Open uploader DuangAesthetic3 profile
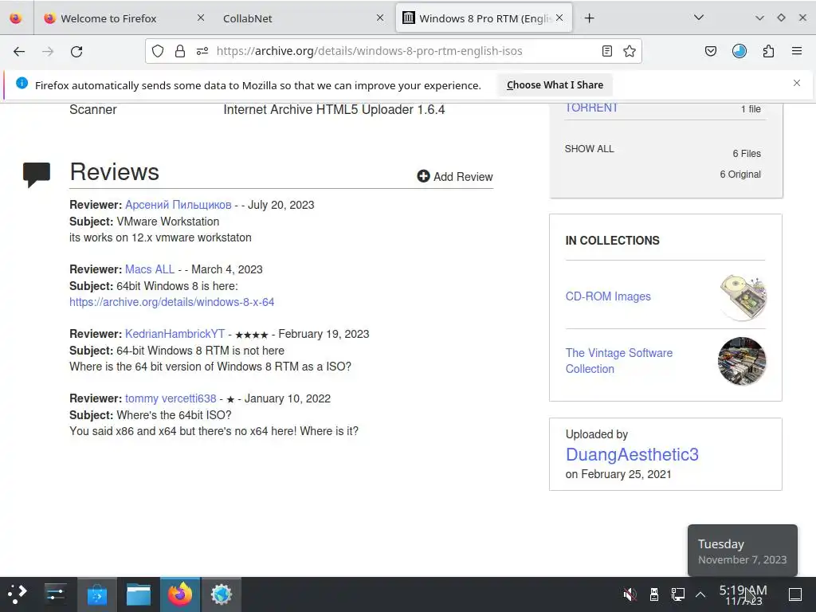The image size is (816, 612). 632,454
